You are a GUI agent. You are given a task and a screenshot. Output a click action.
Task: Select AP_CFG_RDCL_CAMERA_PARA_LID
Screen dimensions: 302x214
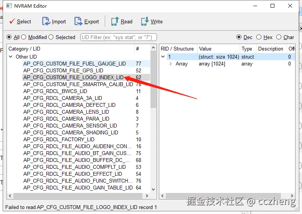tap(66, 119)
